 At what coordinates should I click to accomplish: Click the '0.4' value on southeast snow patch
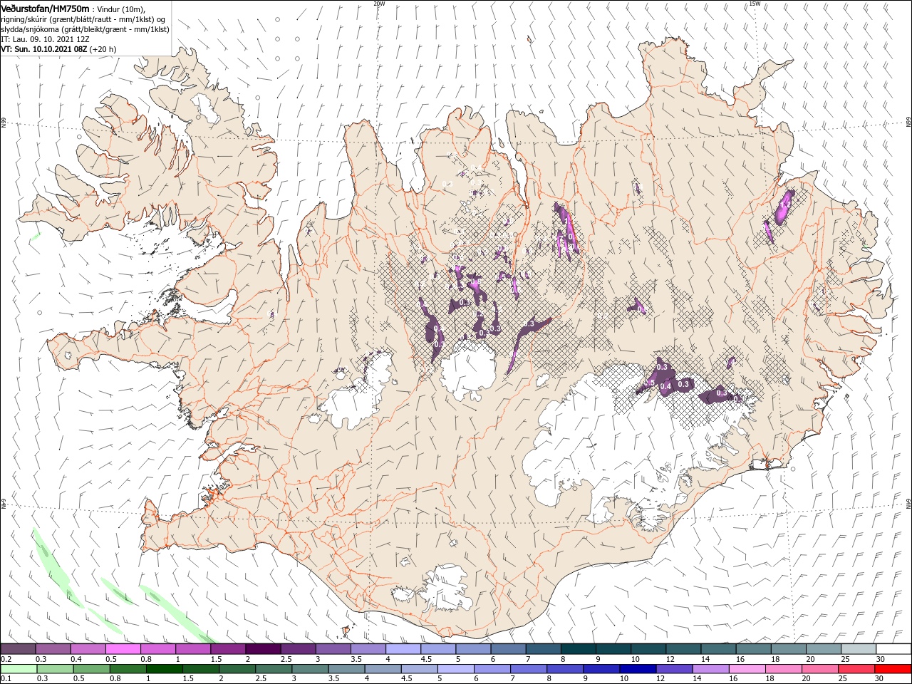click(x=666, y=386)
